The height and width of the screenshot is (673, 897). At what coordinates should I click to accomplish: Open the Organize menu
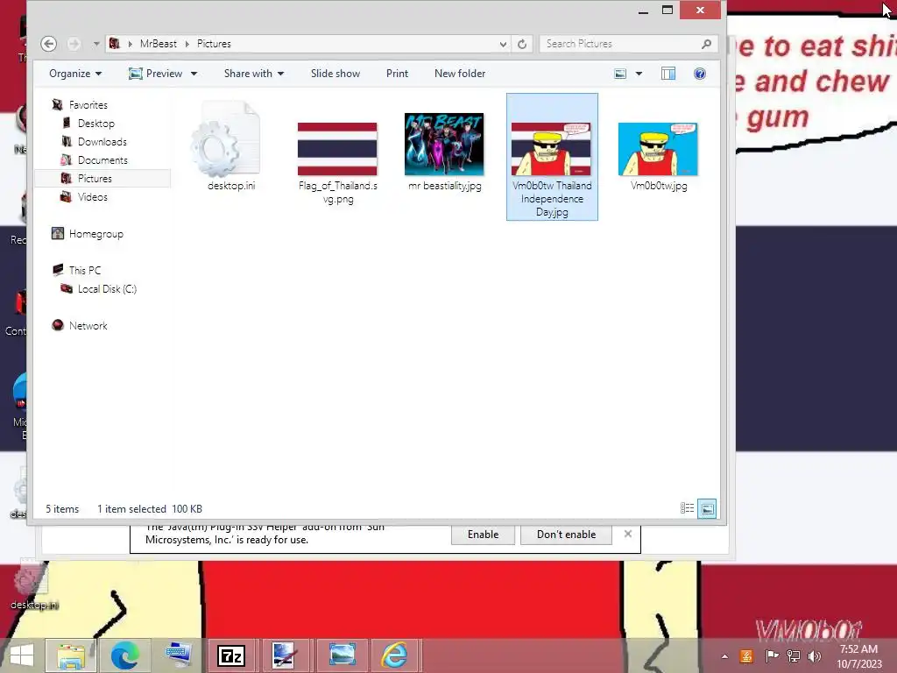pyautogui.click(x=75, y=74)
